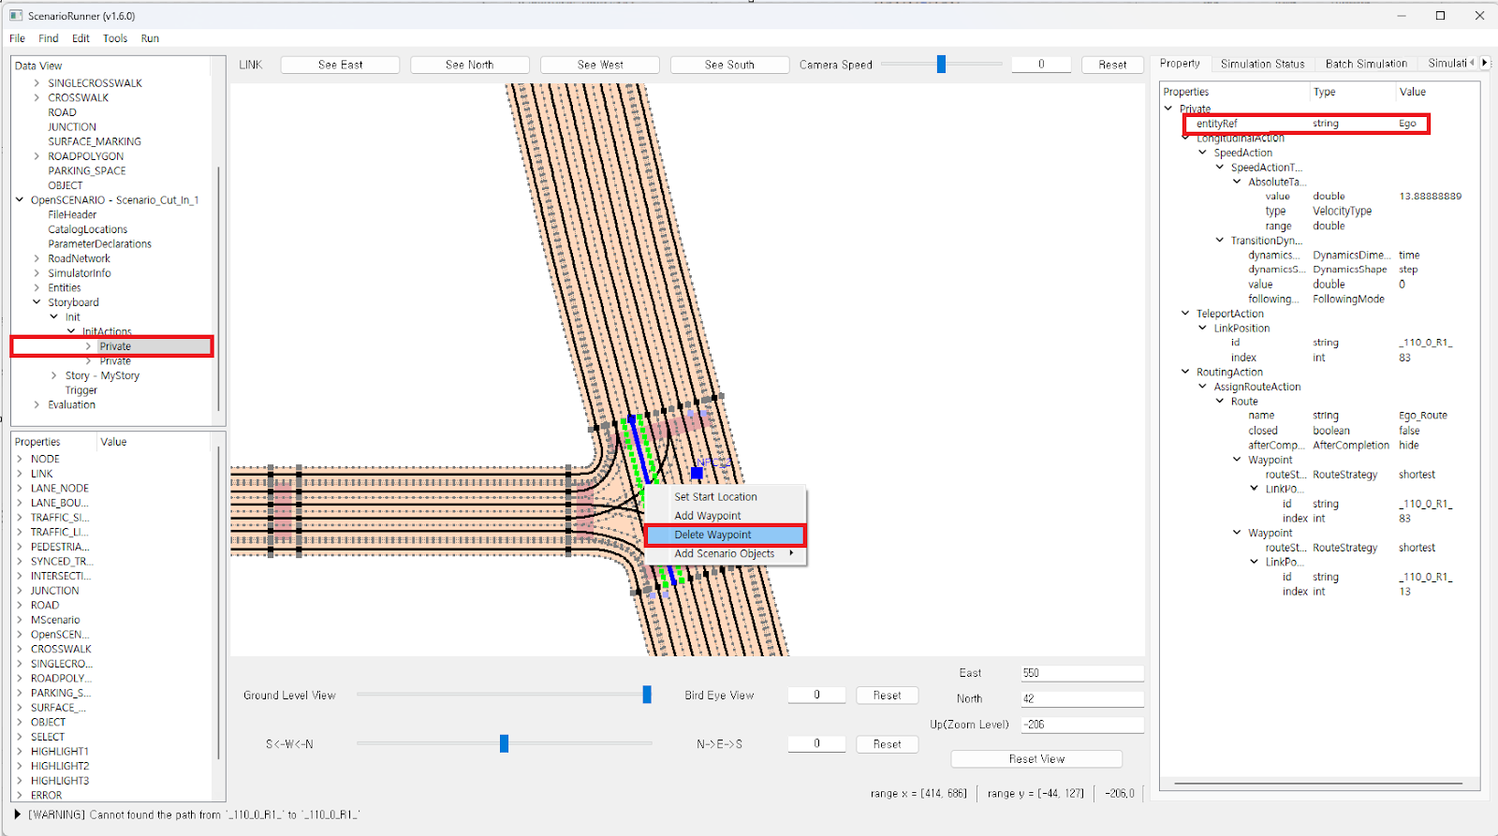Image resolution: width=1498 pixels, height=836 pixels.
Task: Collapse the TeleportAction property group
Action: [x=1185, y=314]
